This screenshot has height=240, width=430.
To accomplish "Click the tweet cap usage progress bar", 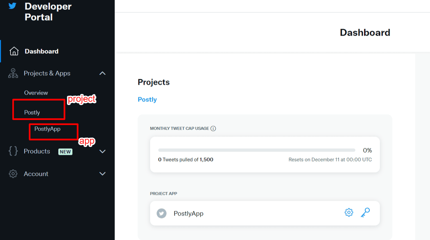I will [257, 150].
